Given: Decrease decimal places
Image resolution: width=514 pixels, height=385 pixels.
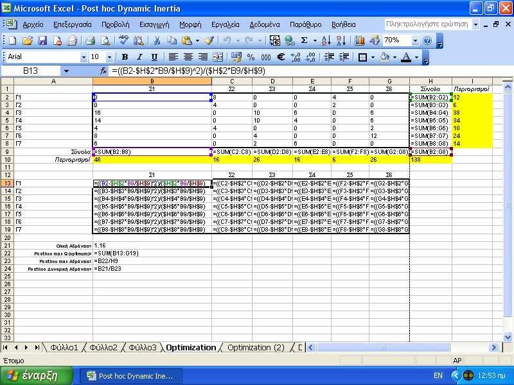Looking at the screenshot, I should click(310, 57).
